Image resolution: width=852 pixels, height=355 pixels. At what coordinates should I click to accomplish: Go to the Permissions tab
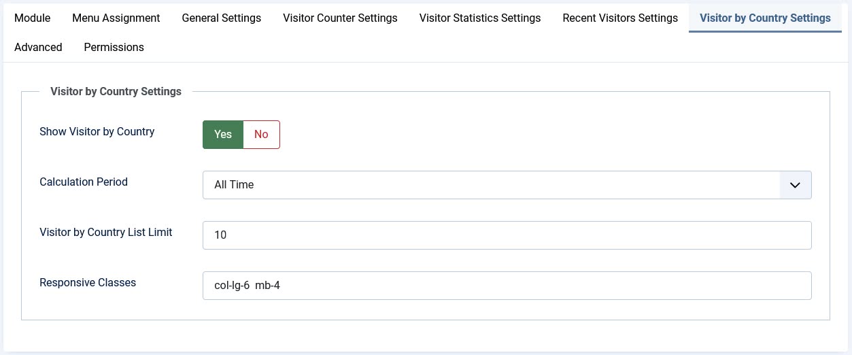point(114,48)
